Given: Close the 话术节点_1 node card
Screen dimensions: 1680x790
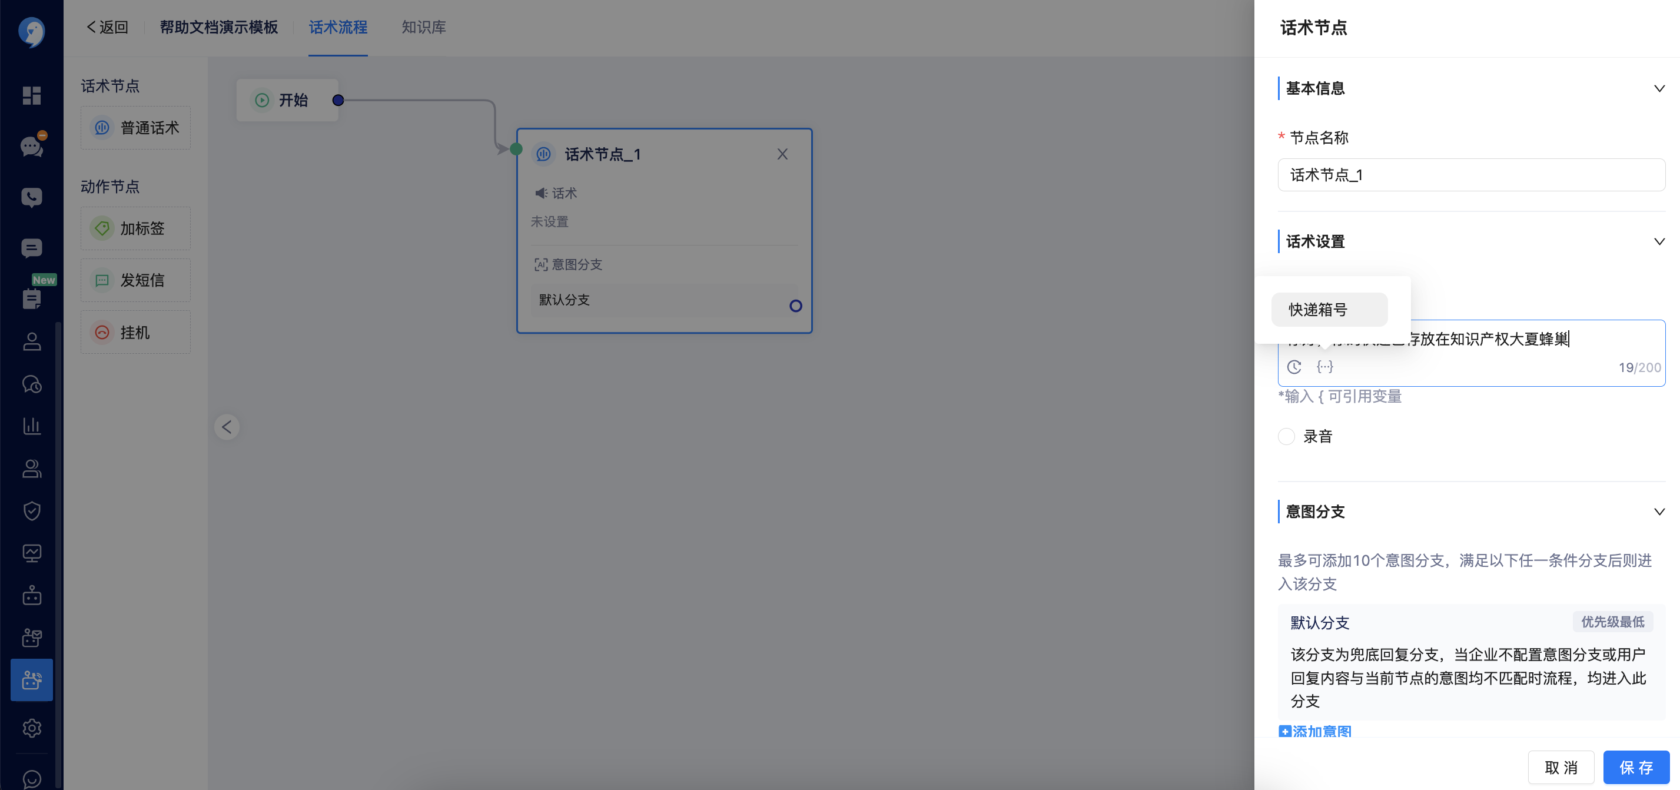Looking at the screenshot, I should (782, 154).
